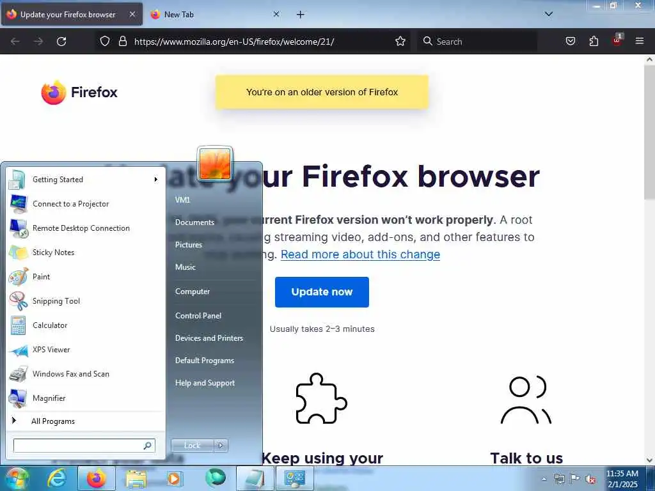655x491 pixels.
Task: Bookmark this page with star icon
Action: click(x=400, y=41)
